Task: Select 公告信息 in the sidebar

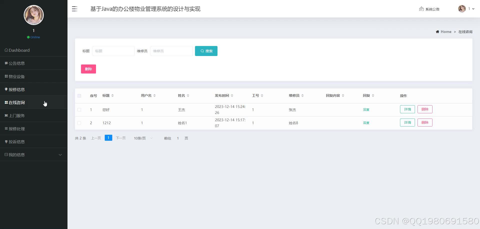Action: click(x=17, y=63)
